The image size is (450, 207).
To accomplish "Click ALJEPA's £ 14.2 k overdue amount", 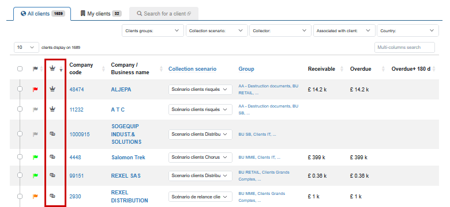I will pos(359,90).
